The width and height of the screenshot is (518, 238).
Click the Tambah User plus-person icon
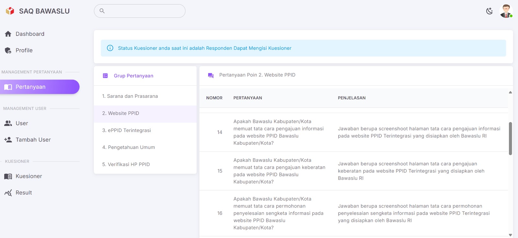[x=8, y=140]
